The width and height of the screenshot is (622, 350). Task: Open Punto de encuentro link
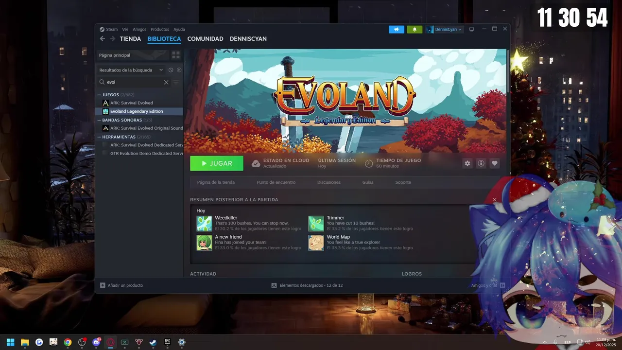click(x=276, y=182)
